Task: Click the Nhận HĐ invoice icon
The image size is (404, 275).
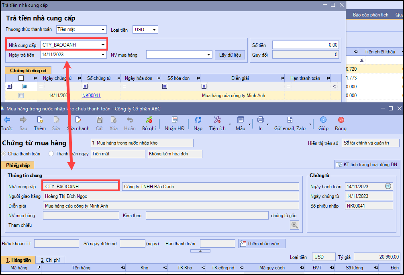Action: pos(174,120)
